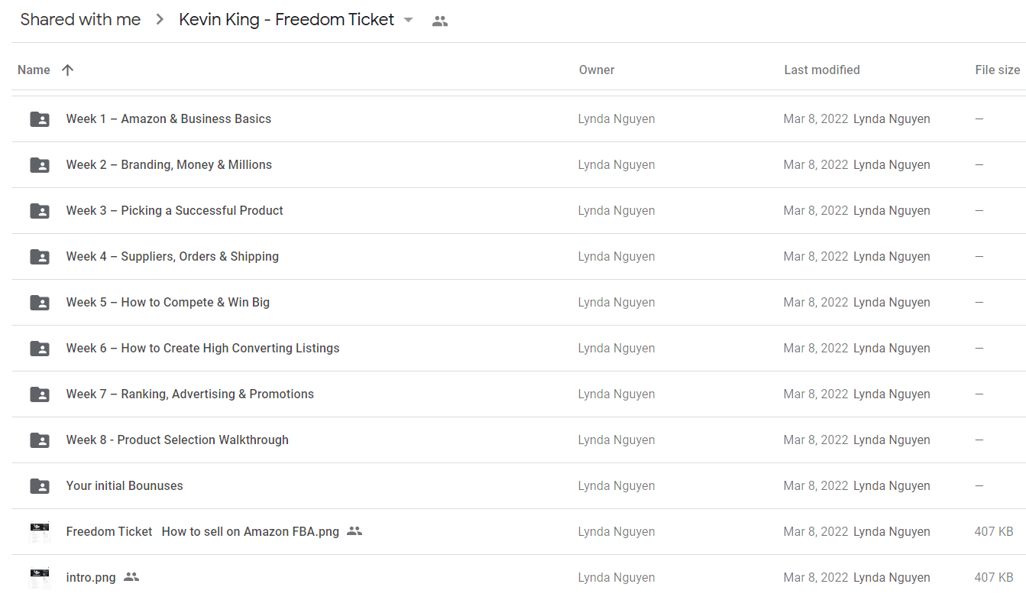This screenshot has height=597, width=1026.
Task: Open the intro.png file thumbnail
Action: point(40,578)
